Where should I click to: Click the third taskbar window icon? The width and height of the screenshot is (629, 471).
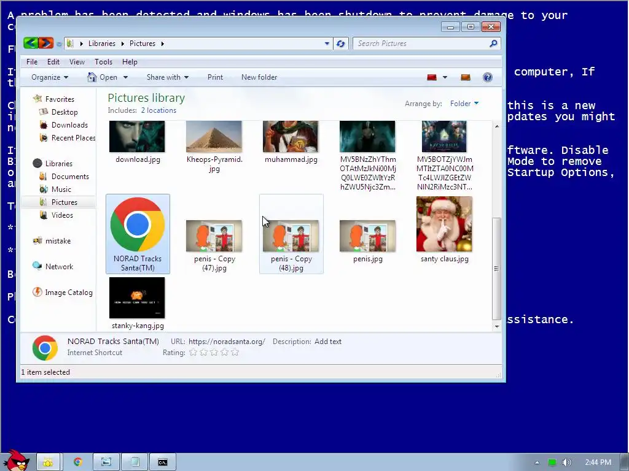(x=106, y=462)
